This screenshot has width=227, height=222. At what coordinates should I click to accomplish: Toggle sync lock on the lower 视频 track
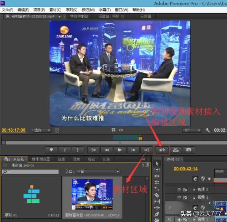tap(185, 197)
